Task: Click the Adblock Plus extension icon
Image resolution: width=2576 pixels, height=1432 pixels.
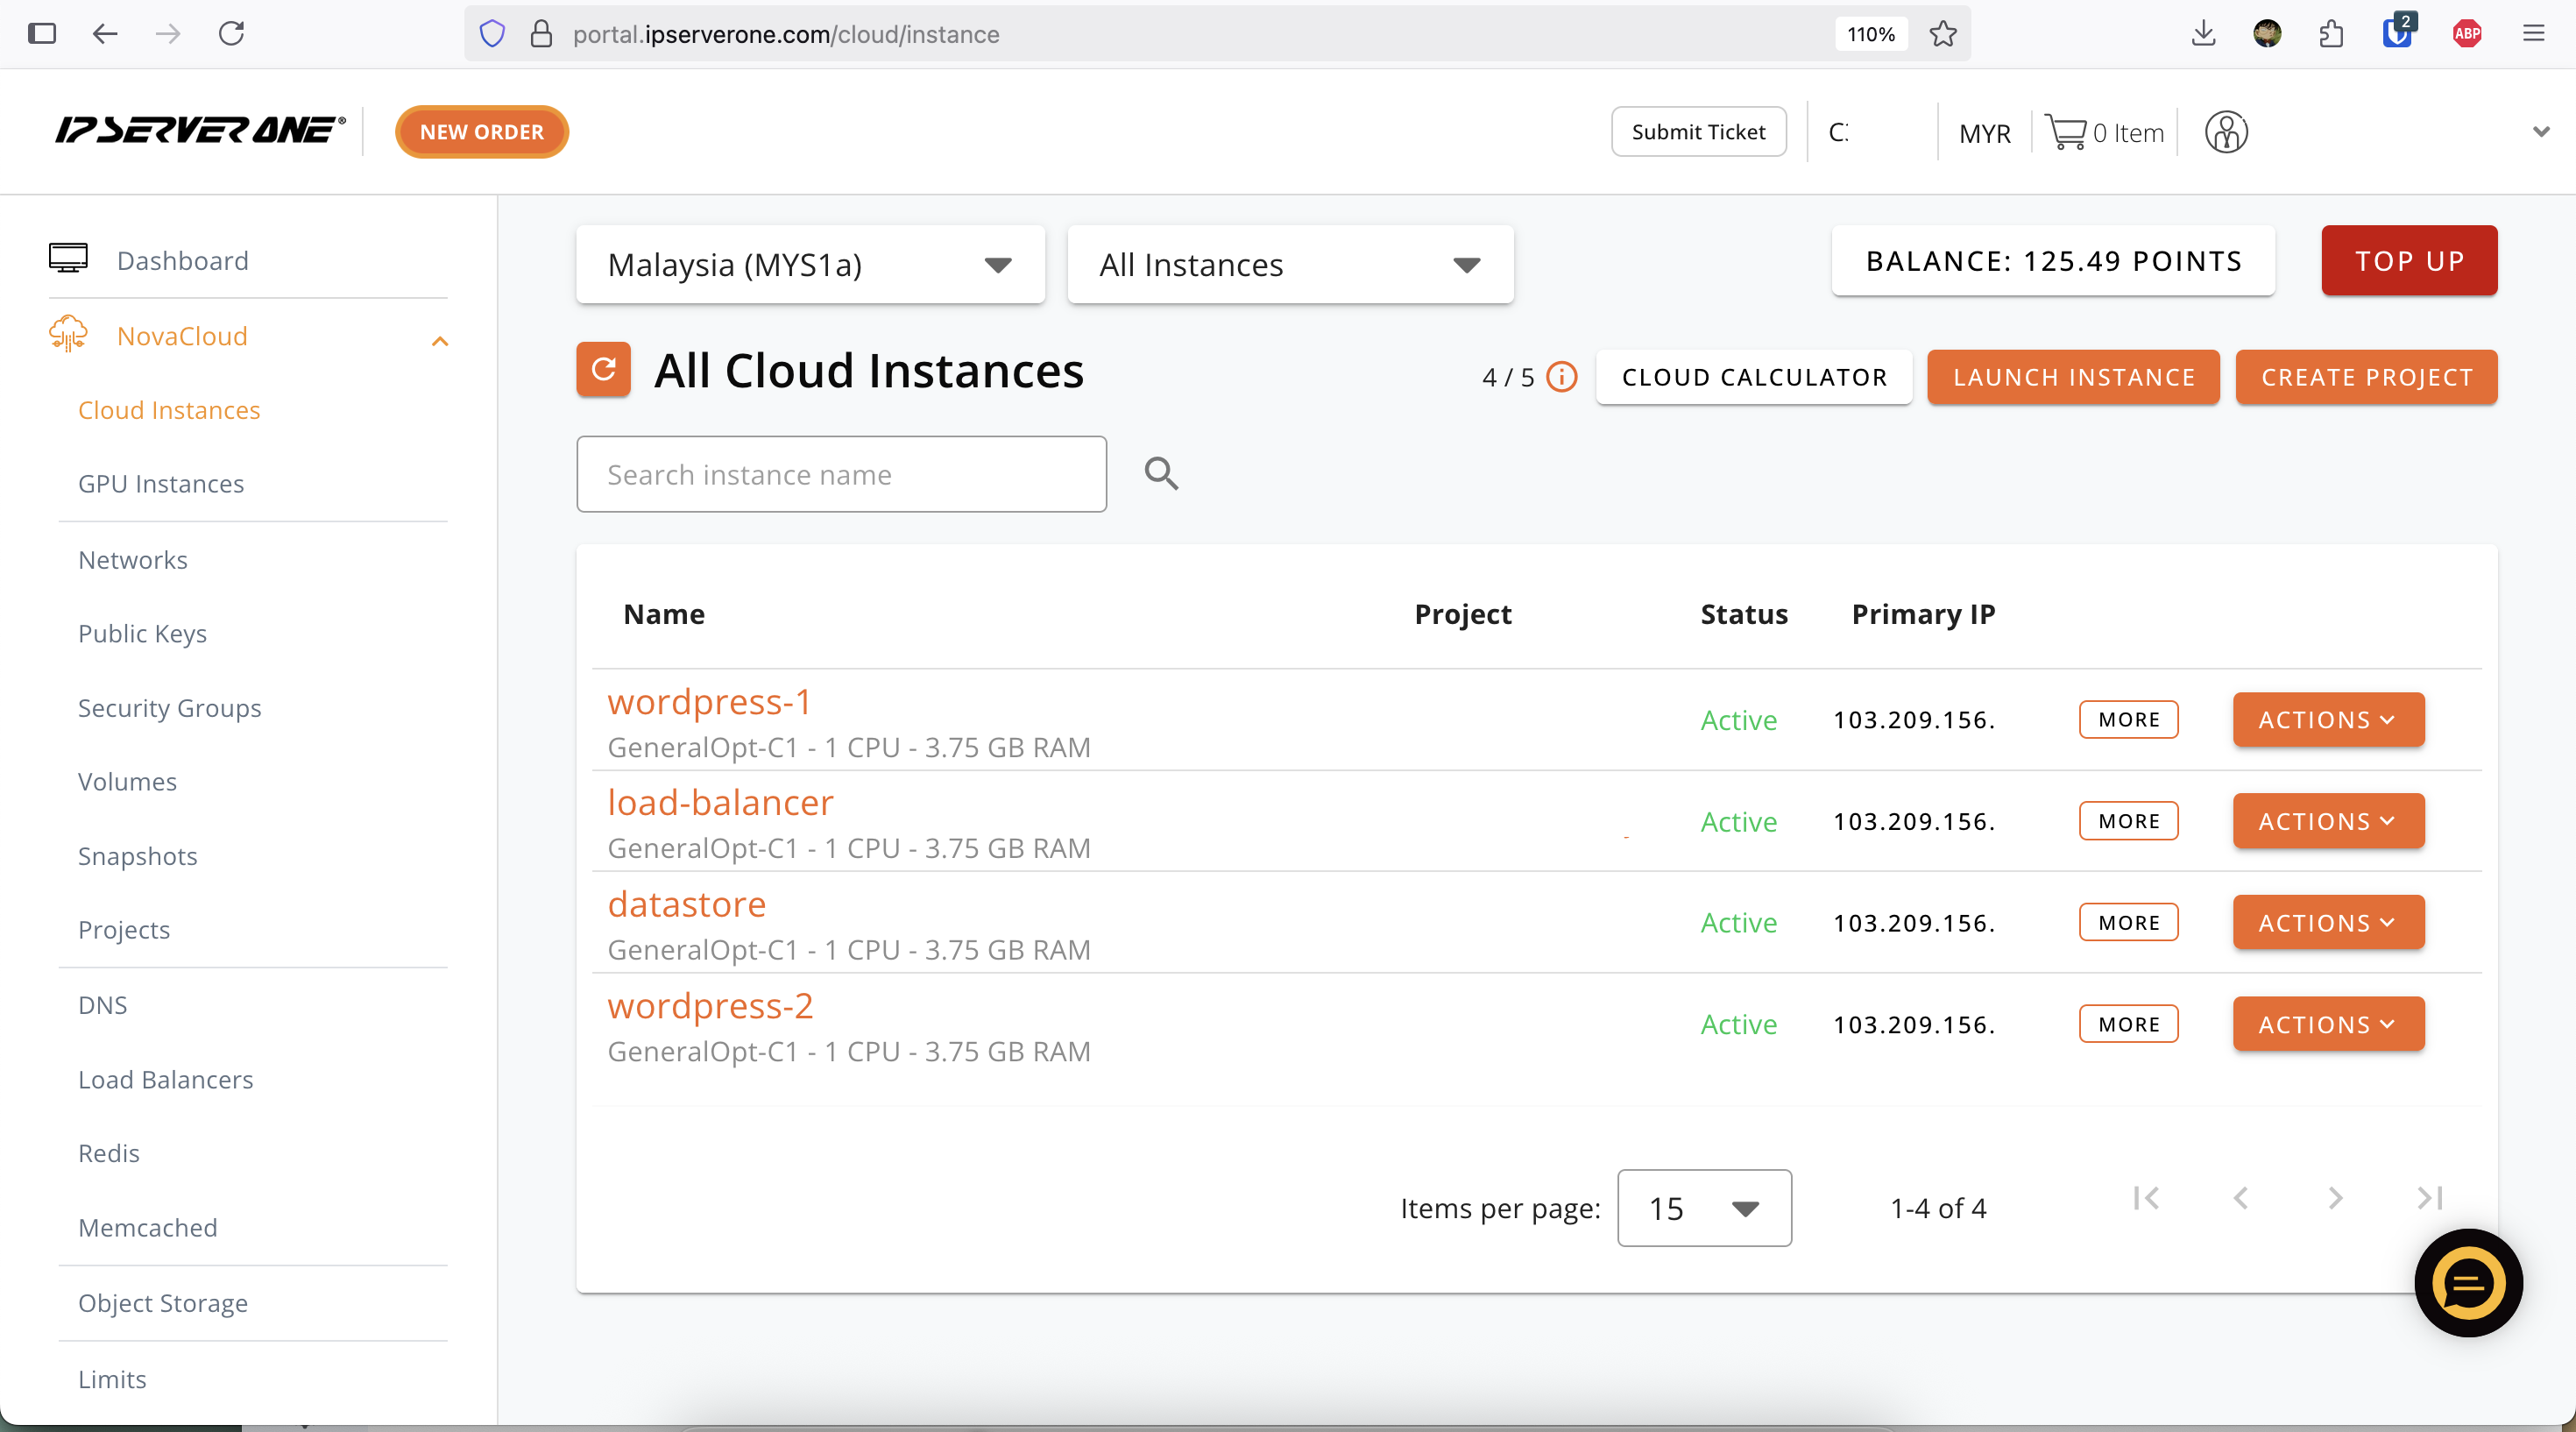Action: pyautogui.click(x=2466, y=34)
